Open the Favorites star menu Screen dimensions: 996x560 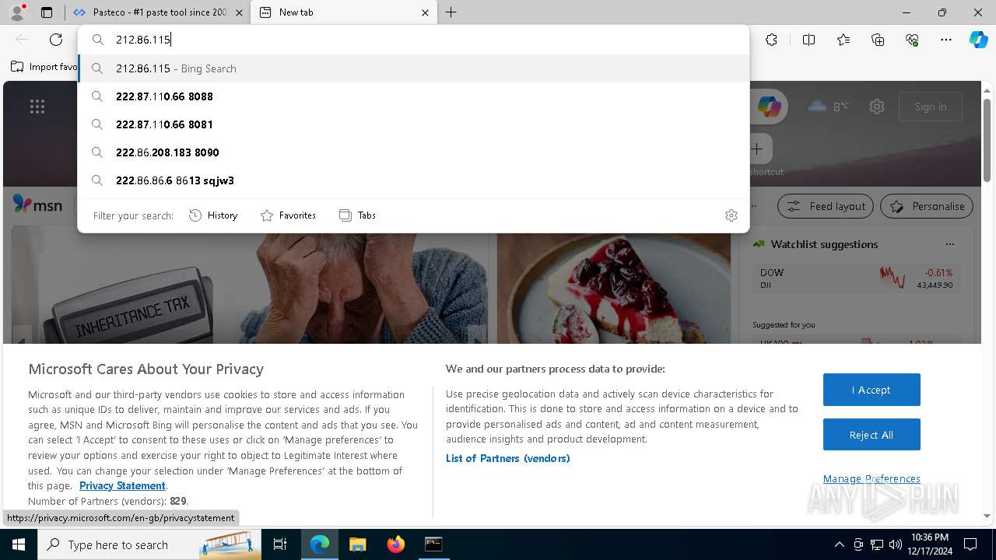843,40
